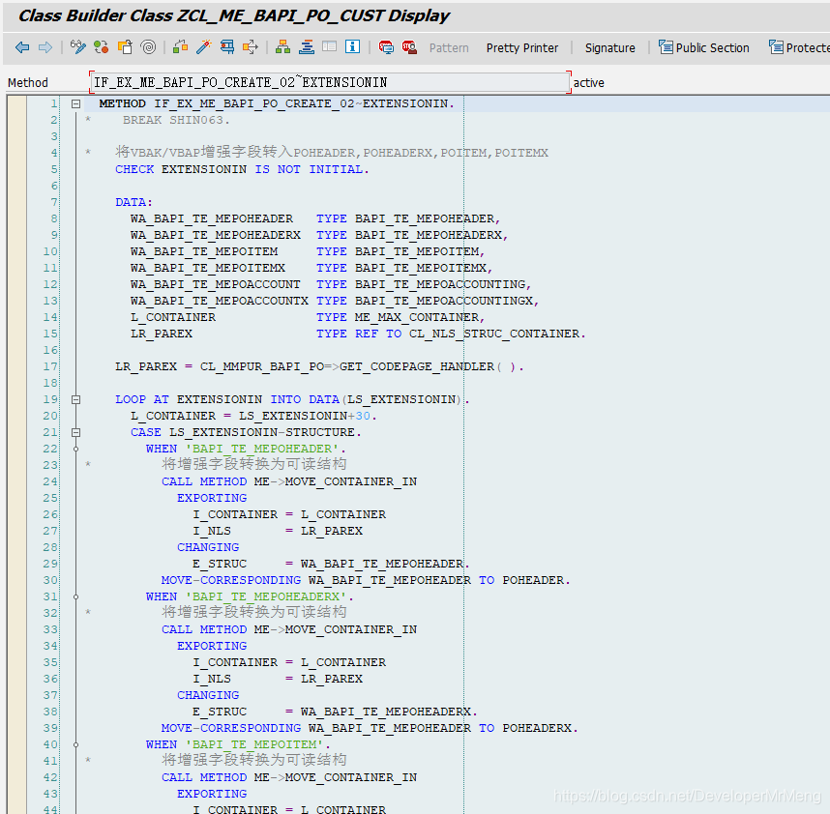Go to Public Section
Screen dimensions: 830x814
tap(703, 47)
